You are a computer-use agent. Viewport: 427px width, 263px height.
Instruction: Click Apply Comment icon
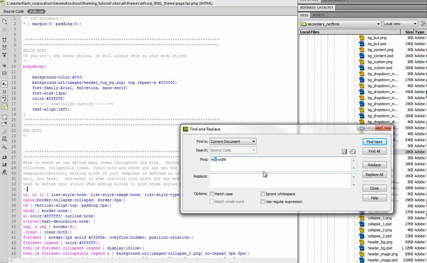(x=4, y=117)
